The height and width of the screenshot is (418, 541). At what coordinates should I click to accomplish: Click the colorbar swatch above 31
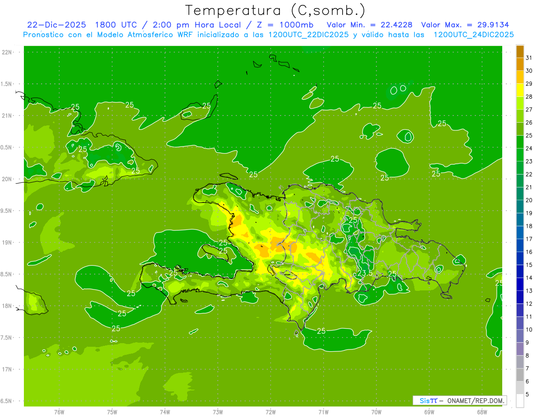[520, 51]
